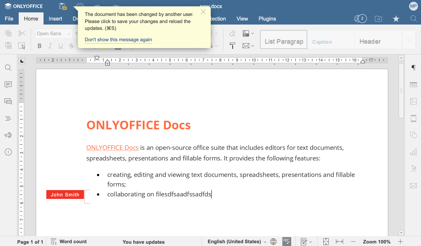Open Paragraph settings in right sidebar
This screenshot has width=421, height=246.
click(413, 68)
